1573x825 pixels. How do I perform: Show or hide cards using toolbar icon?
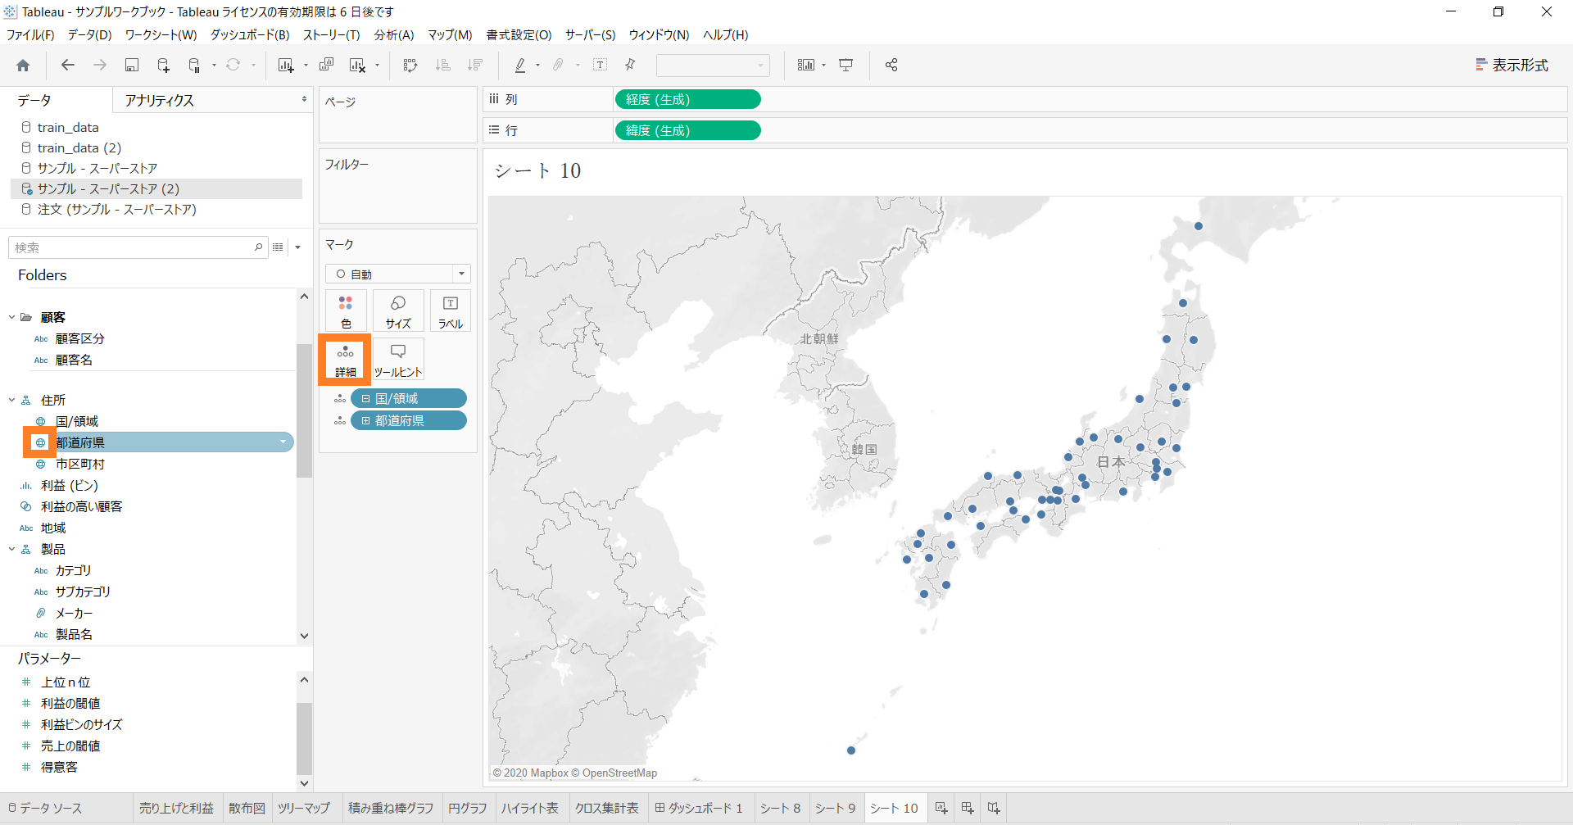click(806, 66)
